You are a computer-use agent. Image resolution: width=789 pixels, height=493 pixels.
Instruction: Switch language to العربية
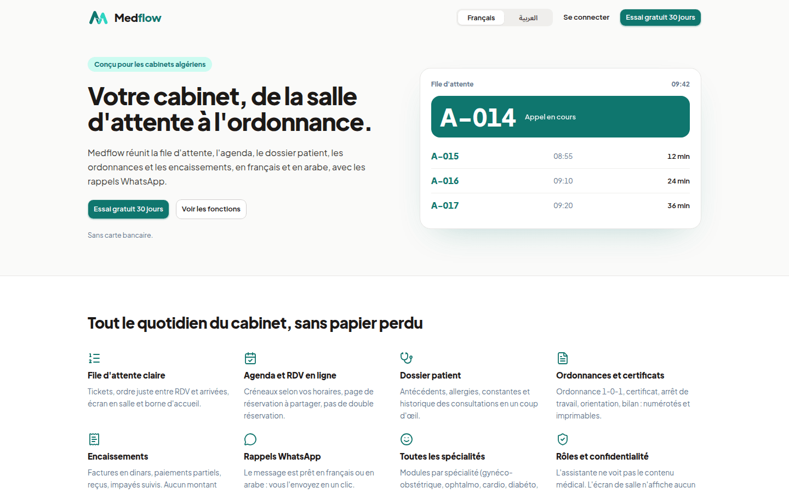528,18
